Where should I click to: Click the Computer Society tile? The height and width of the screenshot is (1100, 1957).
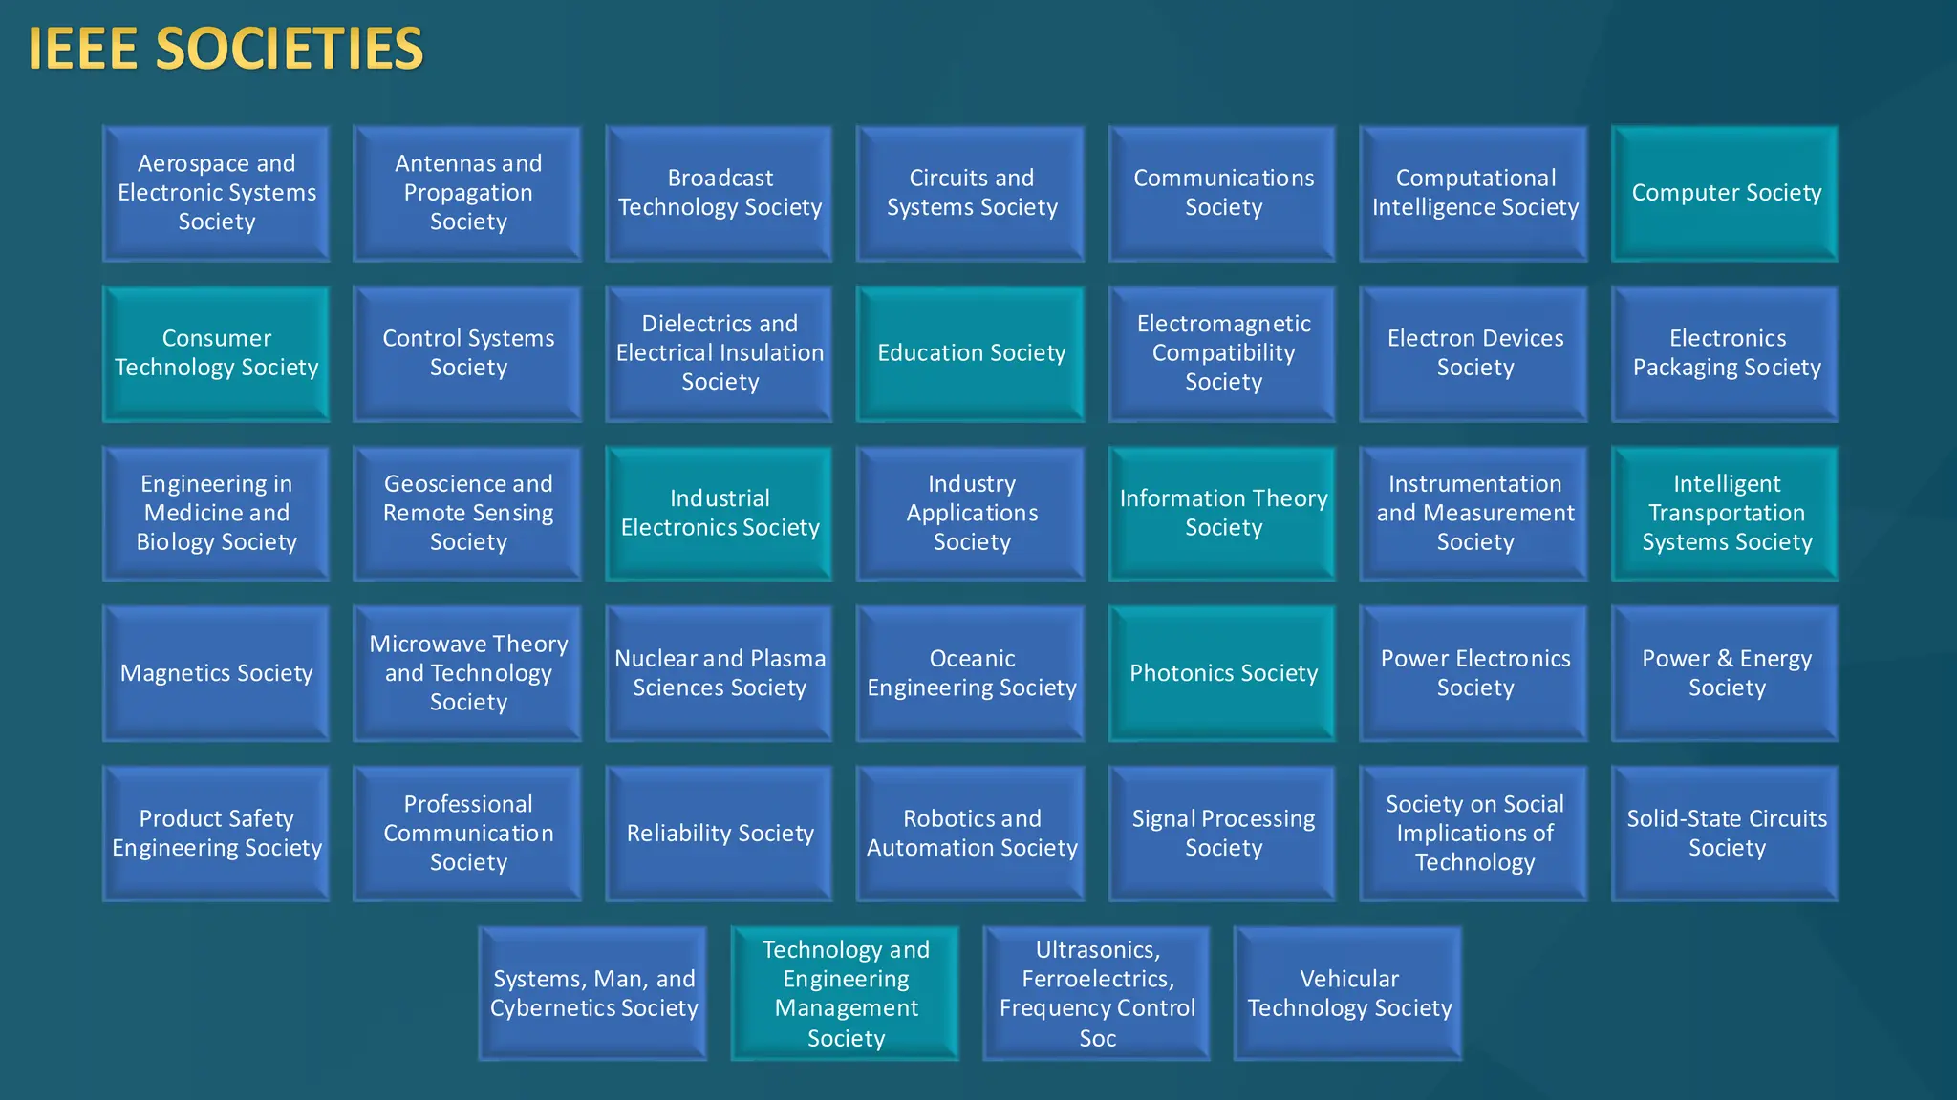(x=1725, y=193)
